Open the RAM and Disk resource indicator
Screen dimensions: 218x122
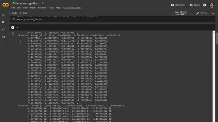(x=181, y=13)
